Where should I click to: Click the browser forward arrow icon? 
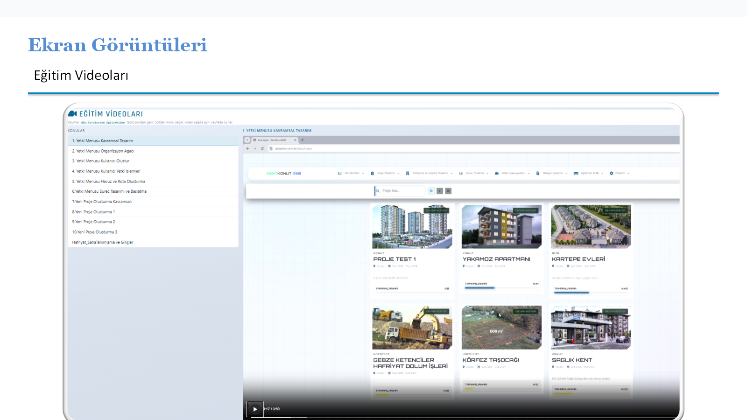[x=255, y=148]
